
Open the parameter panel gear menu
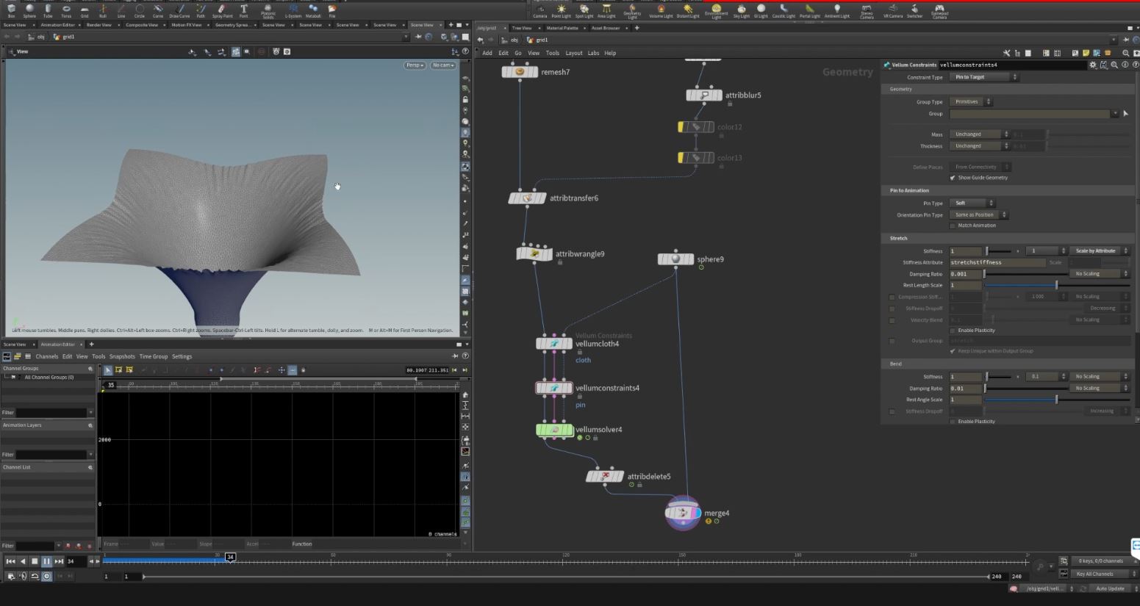[x=1093, y=65]
